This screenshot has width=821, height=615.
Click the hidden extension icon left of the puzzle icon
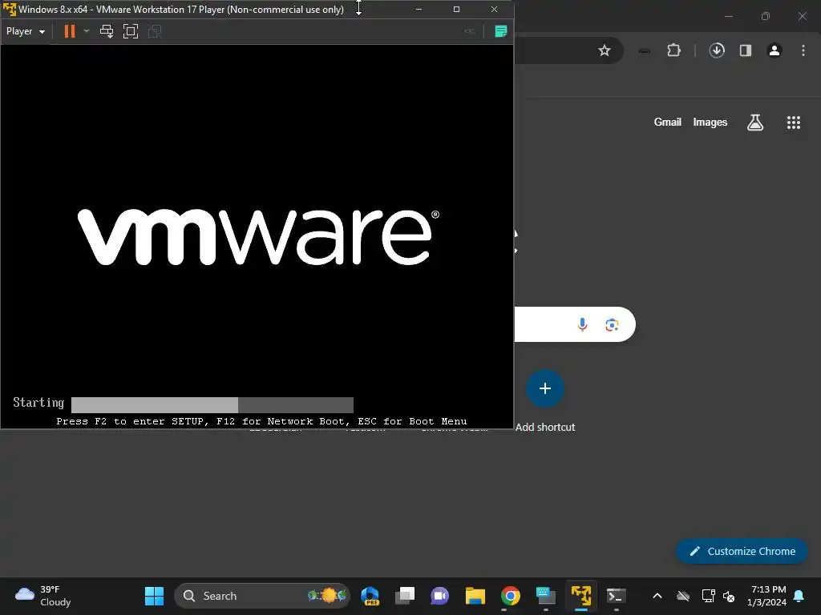click(645, 50)
